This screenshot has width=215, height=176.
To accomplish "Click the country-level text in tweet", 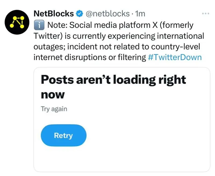I will 175,47.
